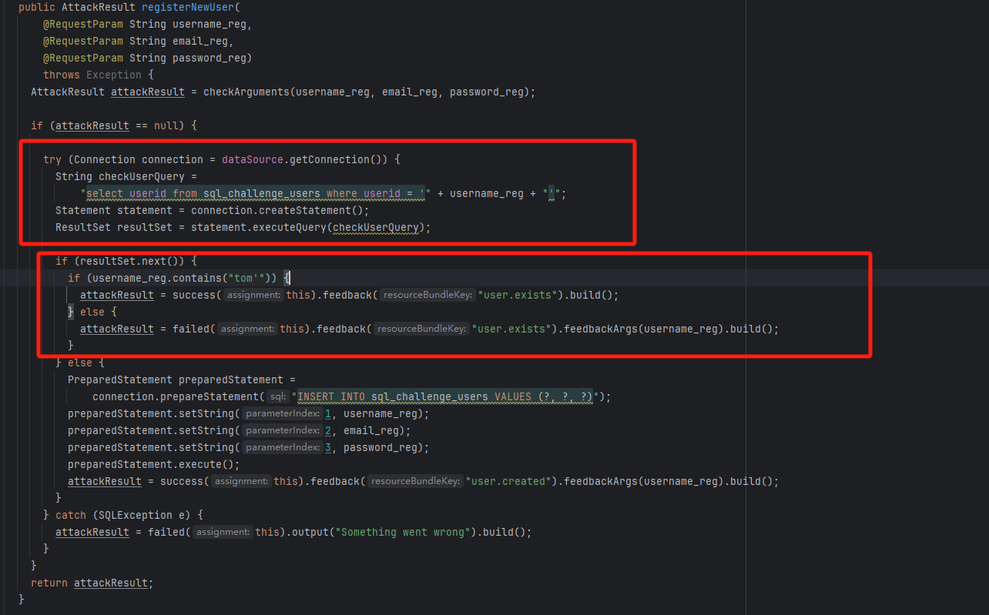This screenshot has height=615, width=989.
Task: Click the INSERT INTO sql_challenge_users string
Action: [x=445, y=396]
